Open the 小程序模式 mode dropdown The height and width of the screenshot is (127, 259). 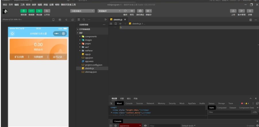[82, 11]
